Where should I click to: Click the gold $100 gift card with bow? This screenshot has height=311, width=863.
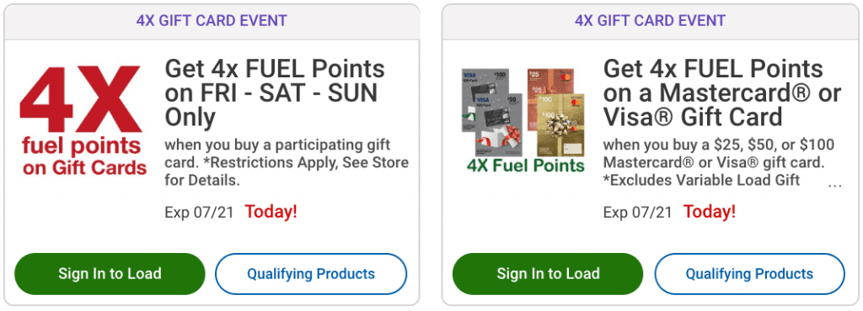(560, 125)
